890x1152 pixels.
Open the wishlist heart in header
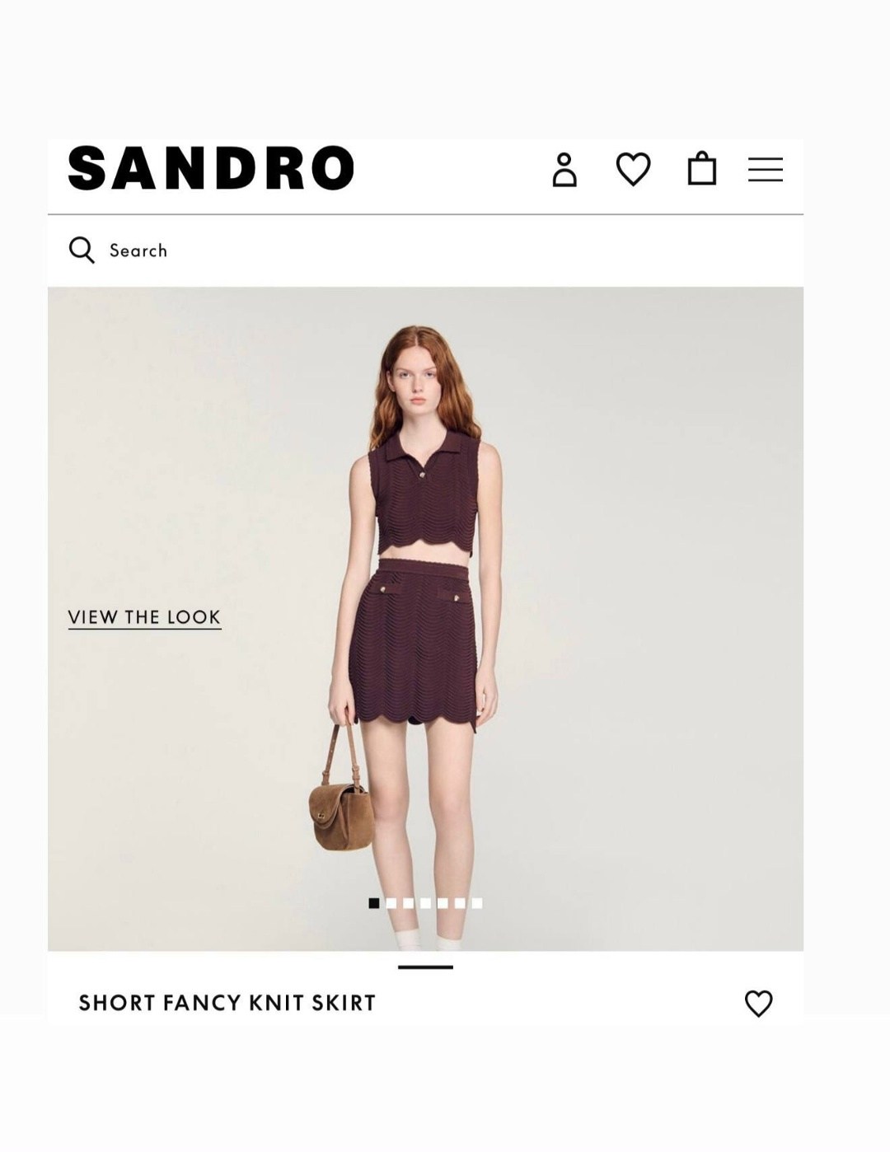[634, 170]
